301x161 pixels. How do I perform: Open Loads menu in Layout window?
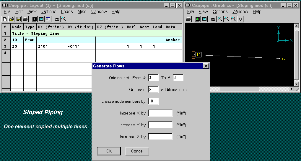coord(67,11)
